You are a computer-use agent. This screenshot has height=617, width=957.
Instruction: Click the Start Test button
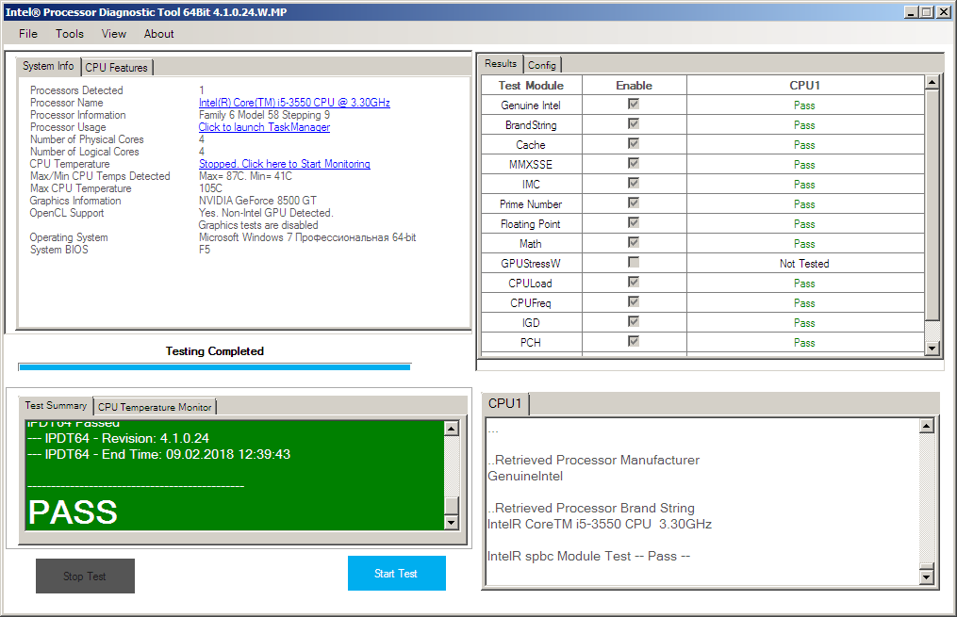pos(397,573)
